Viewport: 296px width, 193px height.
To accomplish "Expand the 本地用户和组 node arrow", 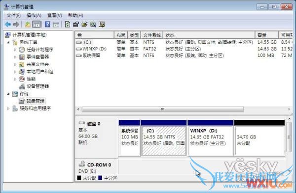I will pos(15,72).
